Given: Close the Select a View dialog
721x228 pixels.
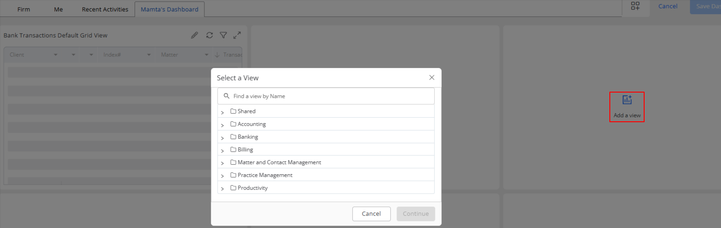Looking at the screenshot, I should (x=431, y=78).
